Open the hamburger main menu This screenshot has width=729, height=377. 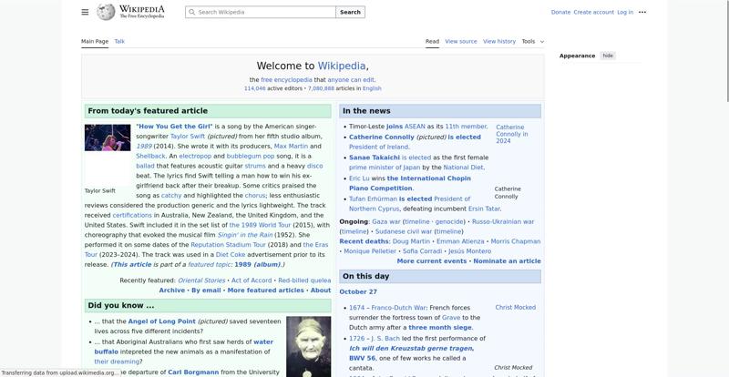click(85, 12)
